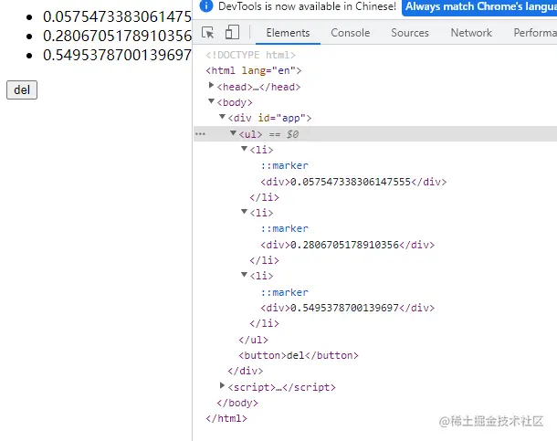This screenshot has width=557, height=441.
Task: Collapse the body element node
Action: point(211,101)
